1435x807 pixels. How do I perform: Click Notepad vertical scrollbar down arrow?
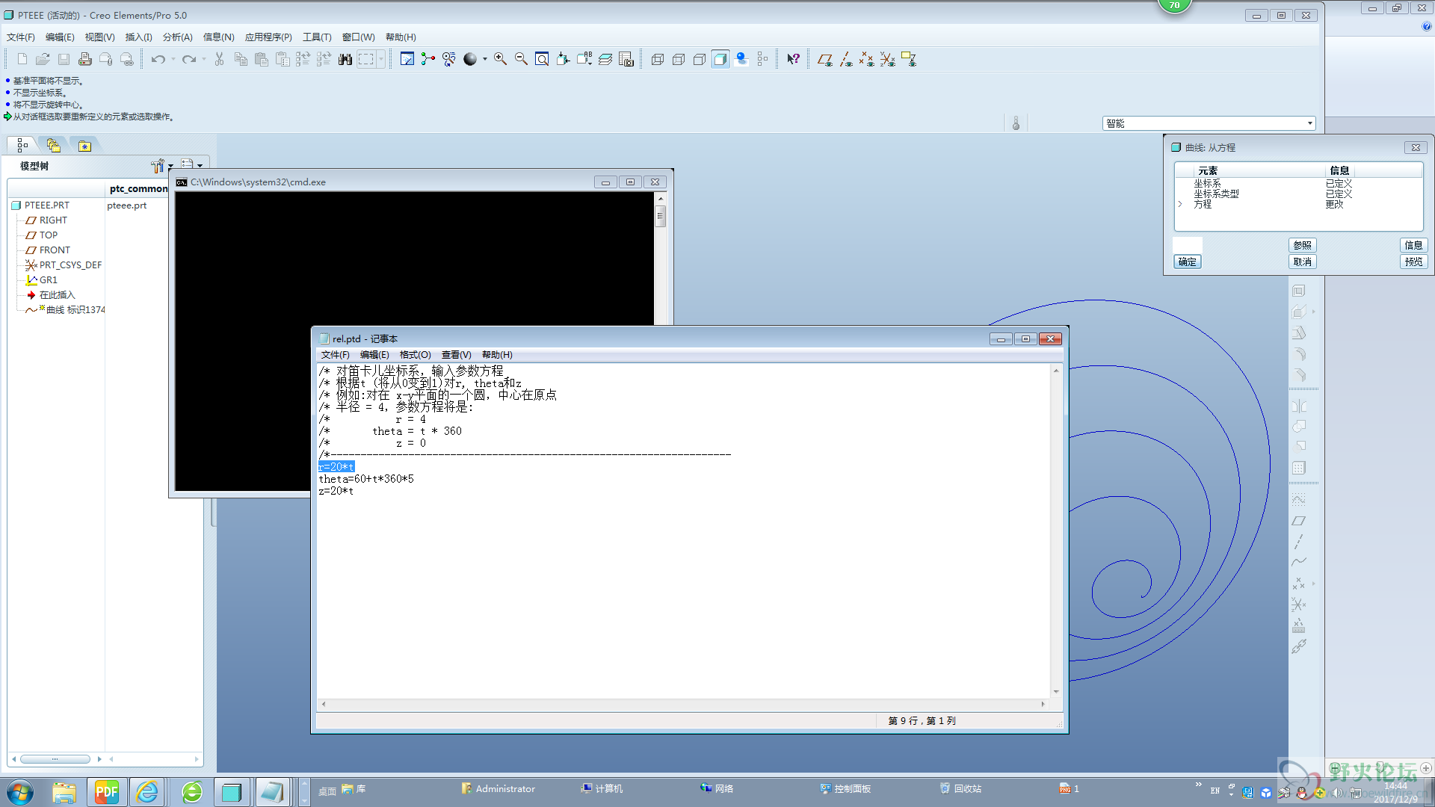[1056, 691]
